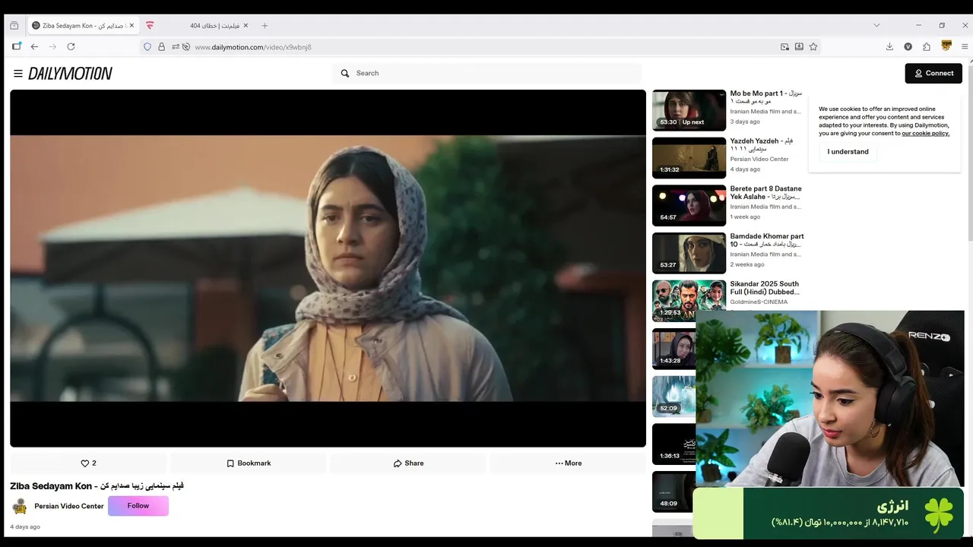Viewport: 973px width, 547px height.
Task: Open the Berete part 8 thumbnail
Action: 689,206
